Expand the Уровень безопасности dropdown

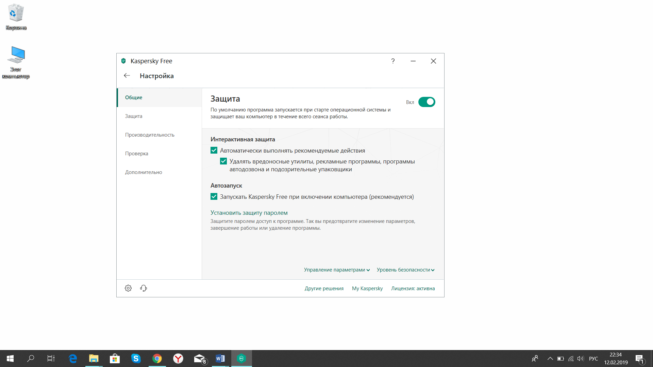click(405, 270)
